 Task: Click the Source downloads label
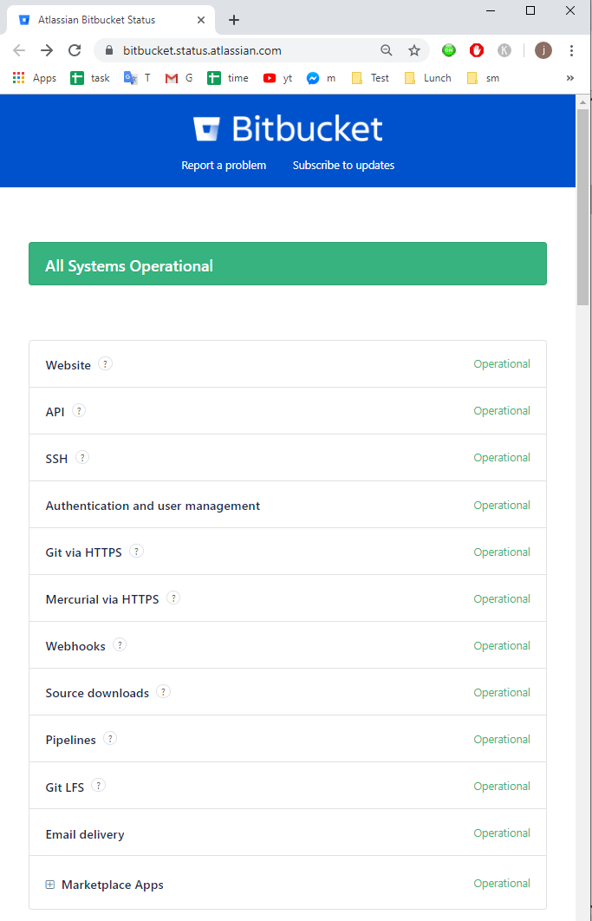point(97,693)
